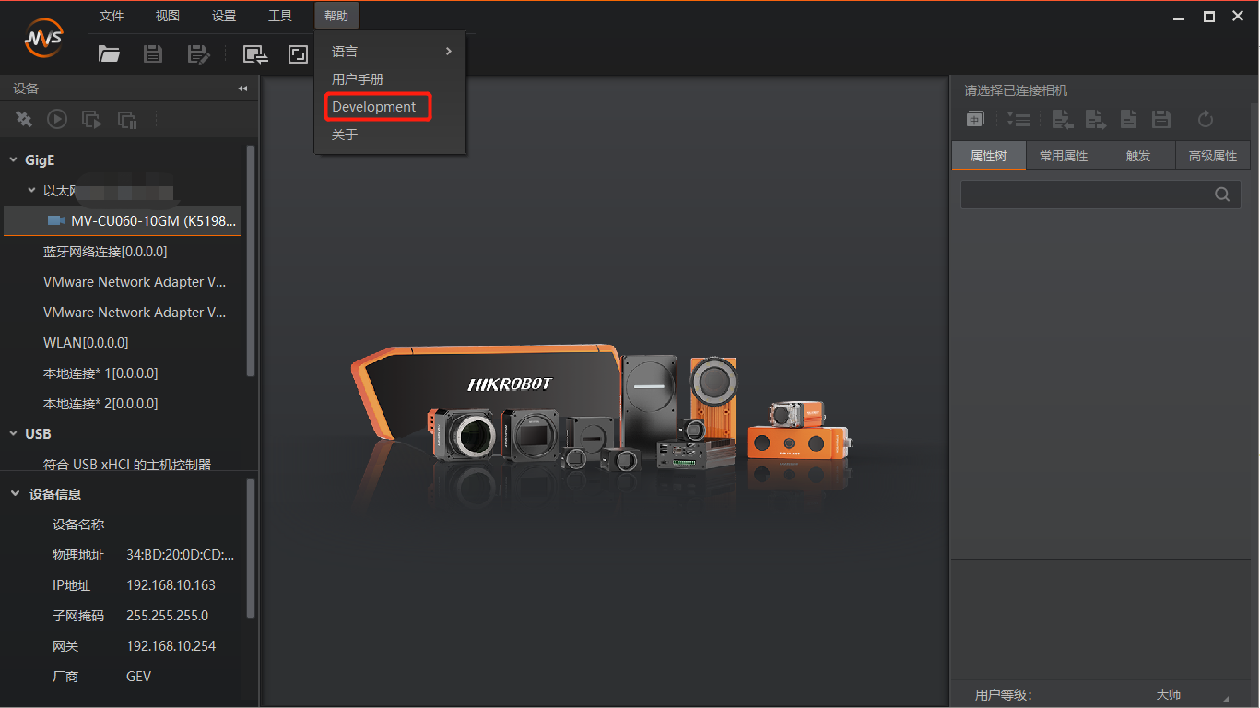Click the batch stop acquisition icon
The height and width of the screenshot is (708, 1260).
pyautogui.click(x=127, y=119)
